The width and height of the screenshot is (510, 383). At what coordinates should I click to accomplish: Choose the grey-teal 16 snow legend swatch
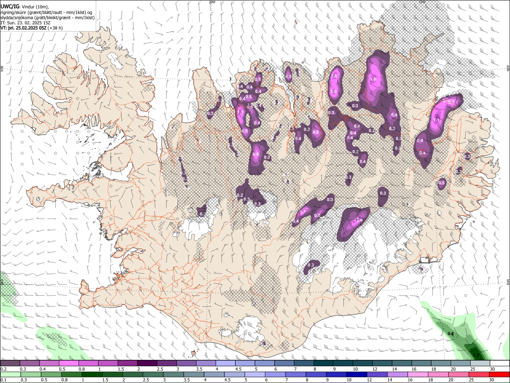tap(421, 363)
